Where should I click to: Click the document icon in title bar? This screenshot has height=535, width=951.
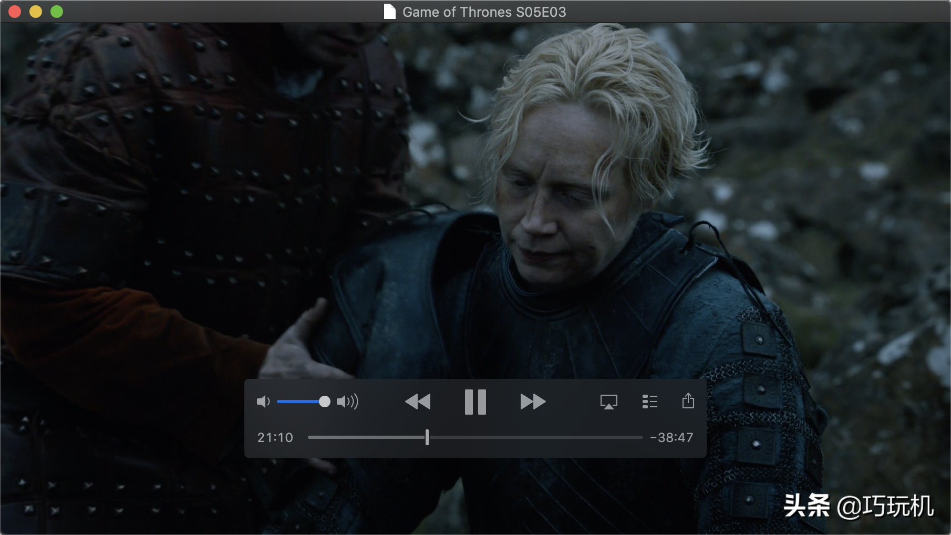(390, 12)
